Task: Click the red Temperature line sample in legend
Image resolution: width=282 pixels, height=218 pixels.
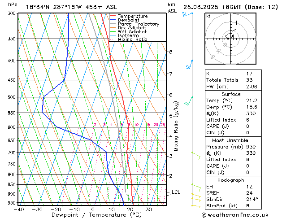Action: [x=113, y=16]
